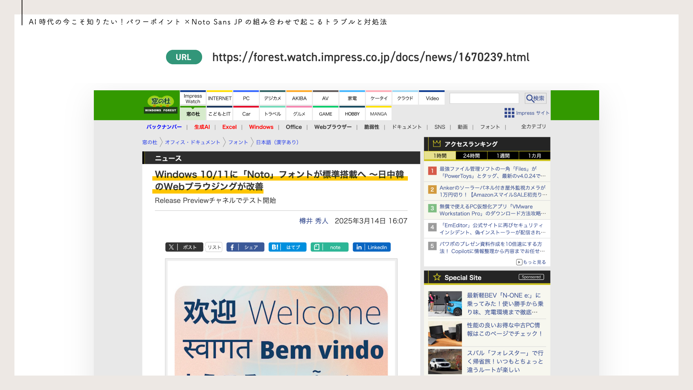Switch to the 24時間 ranking tab
Image resolution: width=693 pixels, height=390 pixels.
(x=471, y=155)
